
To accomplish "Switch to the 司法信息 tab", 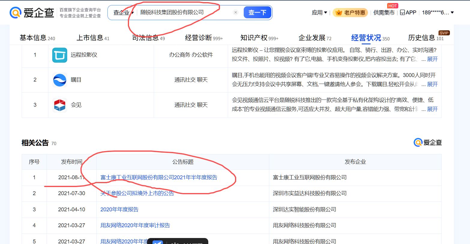I will point(148,38).
